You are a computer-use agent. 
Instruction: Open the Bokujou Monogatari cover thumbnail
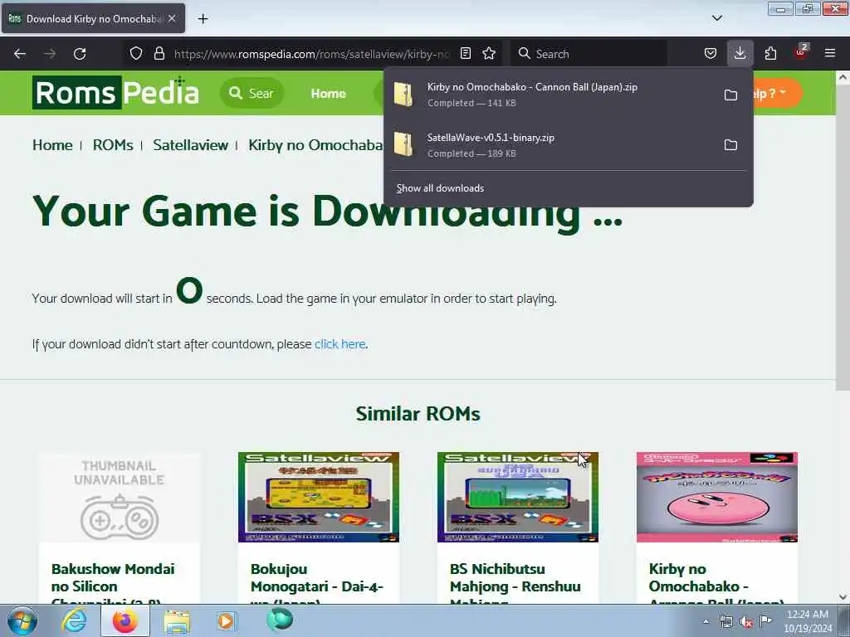319,498
